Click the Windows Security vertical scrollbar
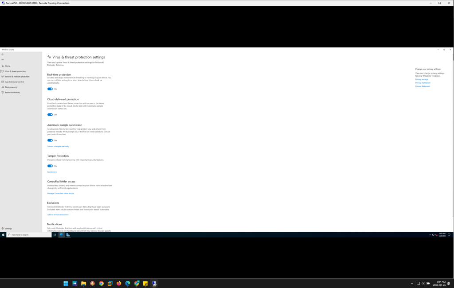Screen dimensions: 454x288 [453, 135]
